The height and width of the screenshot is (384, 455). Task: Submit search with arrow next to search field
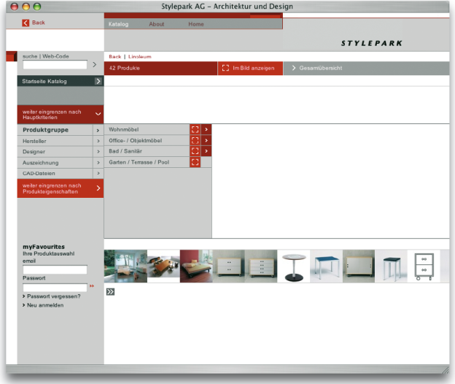click(94, 64)
